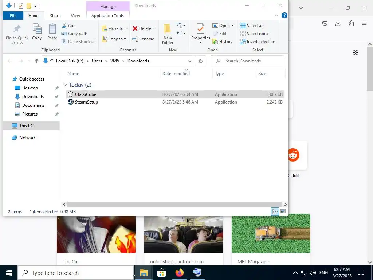
Task: Open the File menu tab
Action: 13,16
